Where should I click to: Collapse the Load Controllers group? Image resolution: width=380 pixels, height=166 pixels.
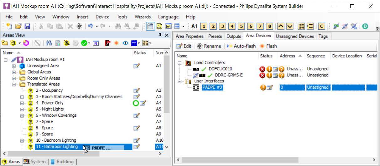tap(180, 63)
